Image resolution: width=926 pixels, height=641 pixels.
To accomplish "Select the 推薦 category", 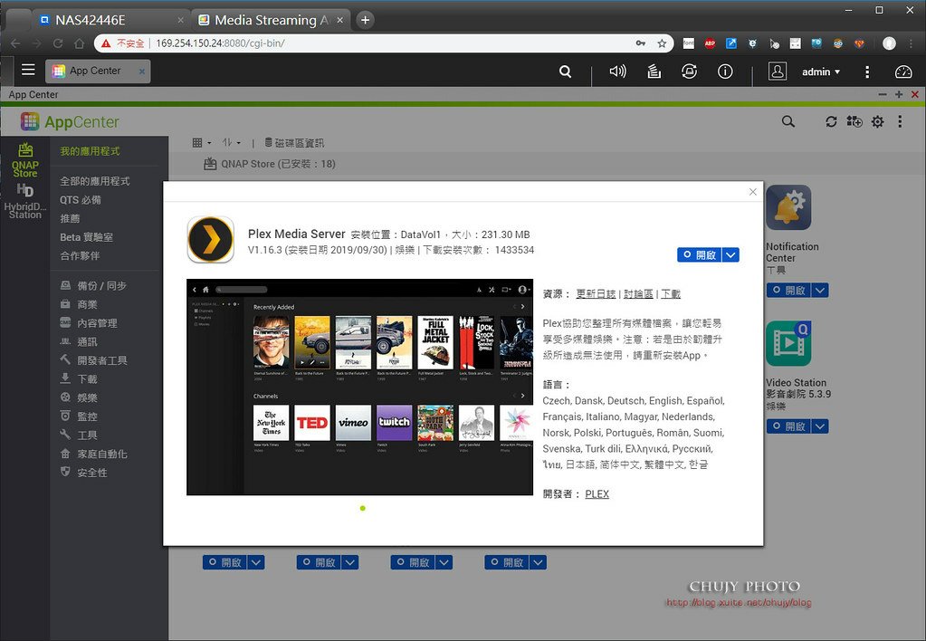I will click(x=70, y=218).
